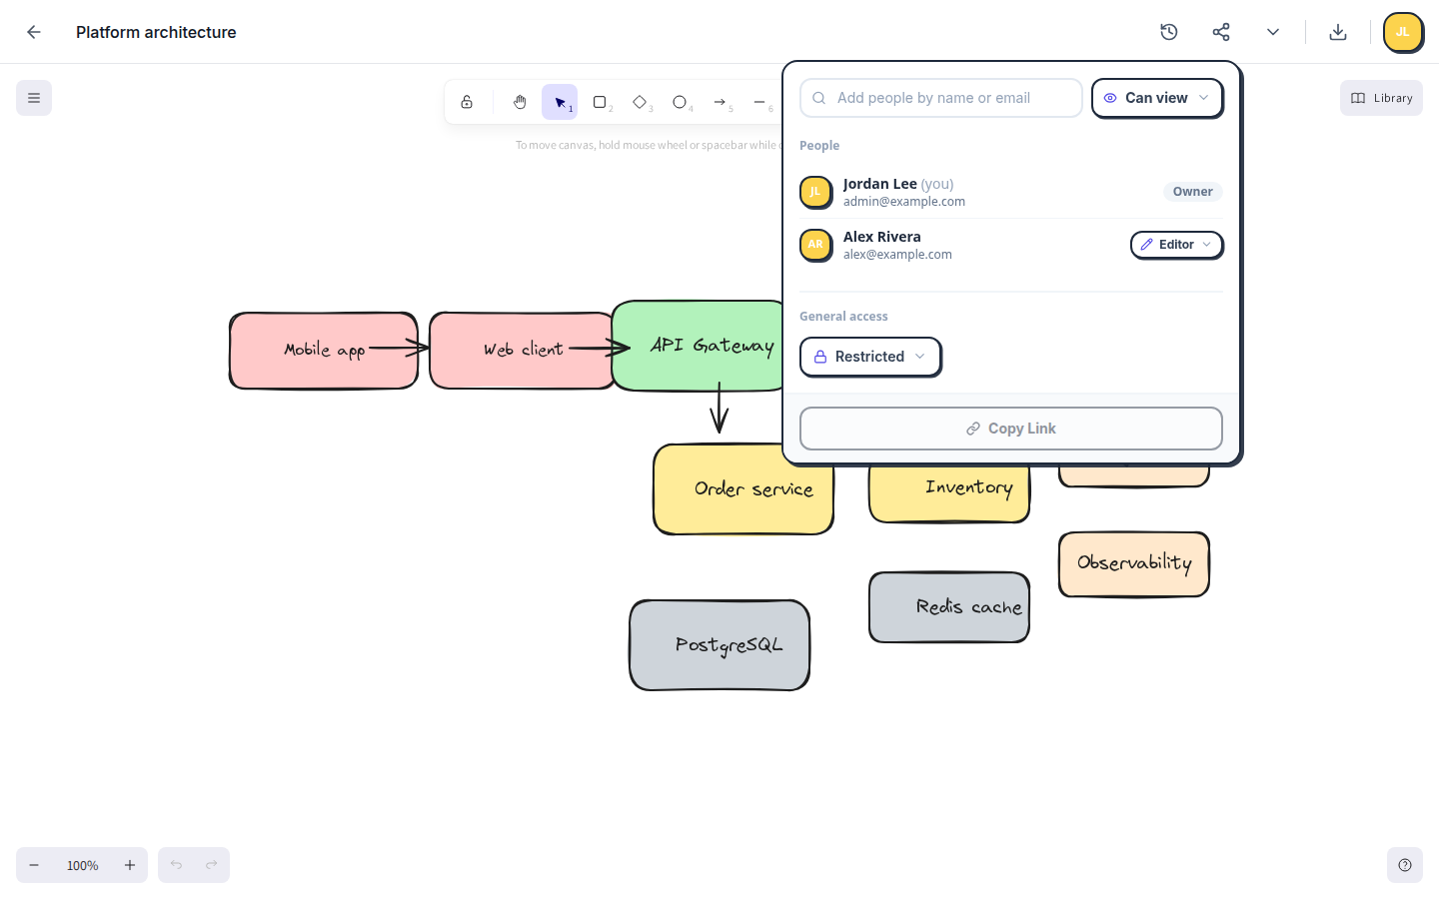
Task: Select the Inventory yellow box
Action: tap(949, 493)
